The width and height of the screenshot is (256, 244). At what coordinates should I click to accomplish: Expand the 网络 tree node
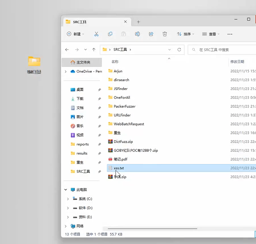point(66,226)
